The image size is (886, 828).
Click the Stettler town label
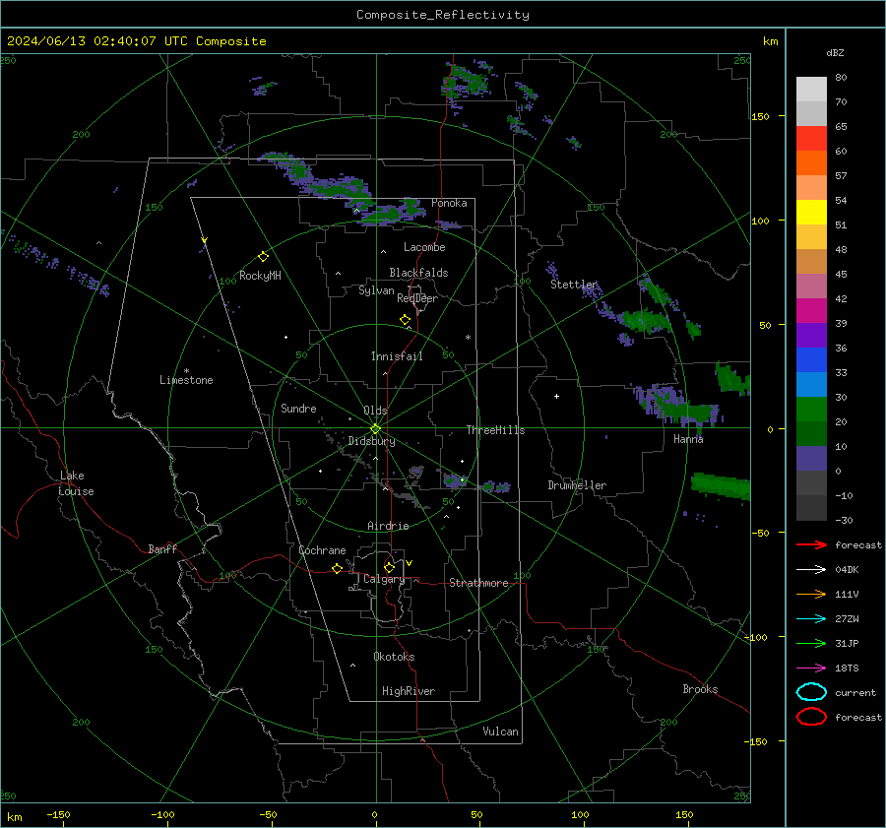coord(574,285)
